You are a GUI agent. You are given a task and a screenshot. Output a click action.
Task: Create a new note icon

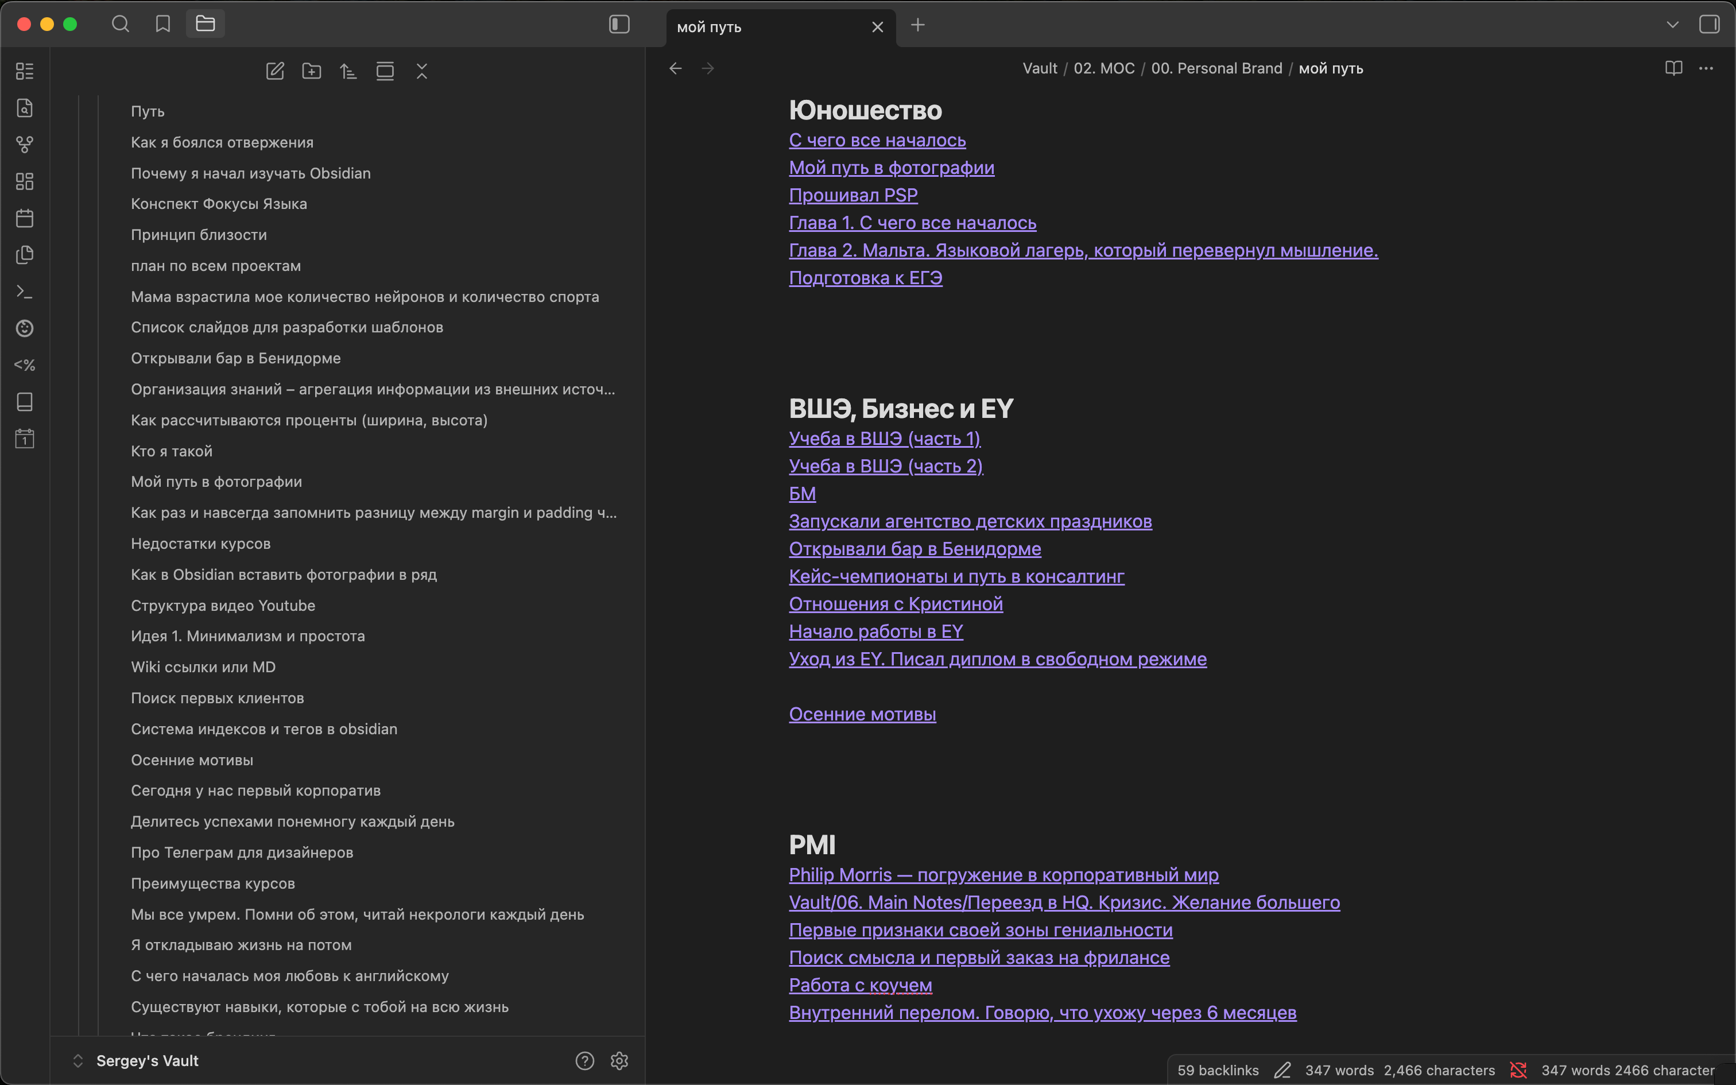(276, 71)
